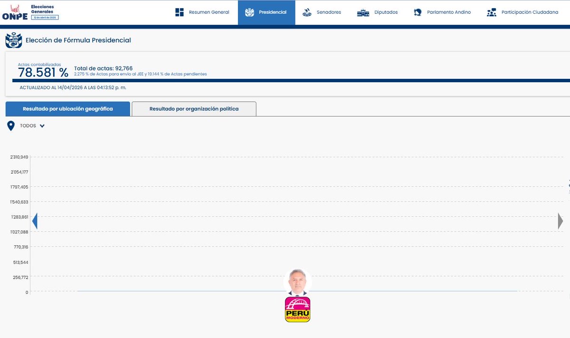Click the 2'310,949 axis label
570x338 pixels.
[19, 157]
